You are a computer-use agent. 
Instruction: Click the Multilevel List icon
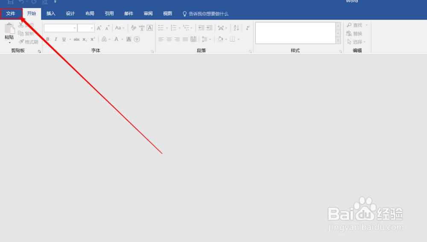coord(186,28)
